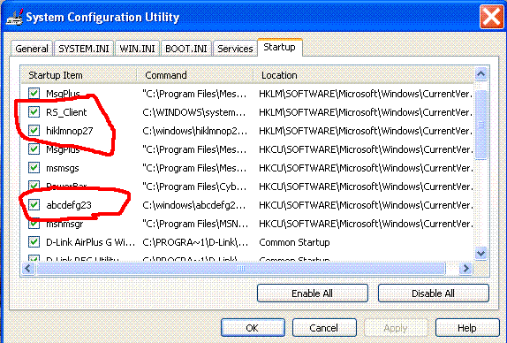Screen dimensions: 507x343
Task: Select the hiklmnop27 item name
Action: pyautogui.click(x=70, y=131)
